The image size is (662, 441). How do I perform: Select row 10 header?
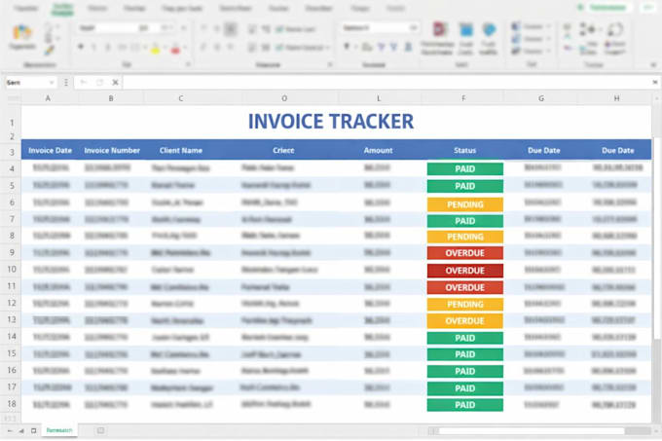coord(12,270)
